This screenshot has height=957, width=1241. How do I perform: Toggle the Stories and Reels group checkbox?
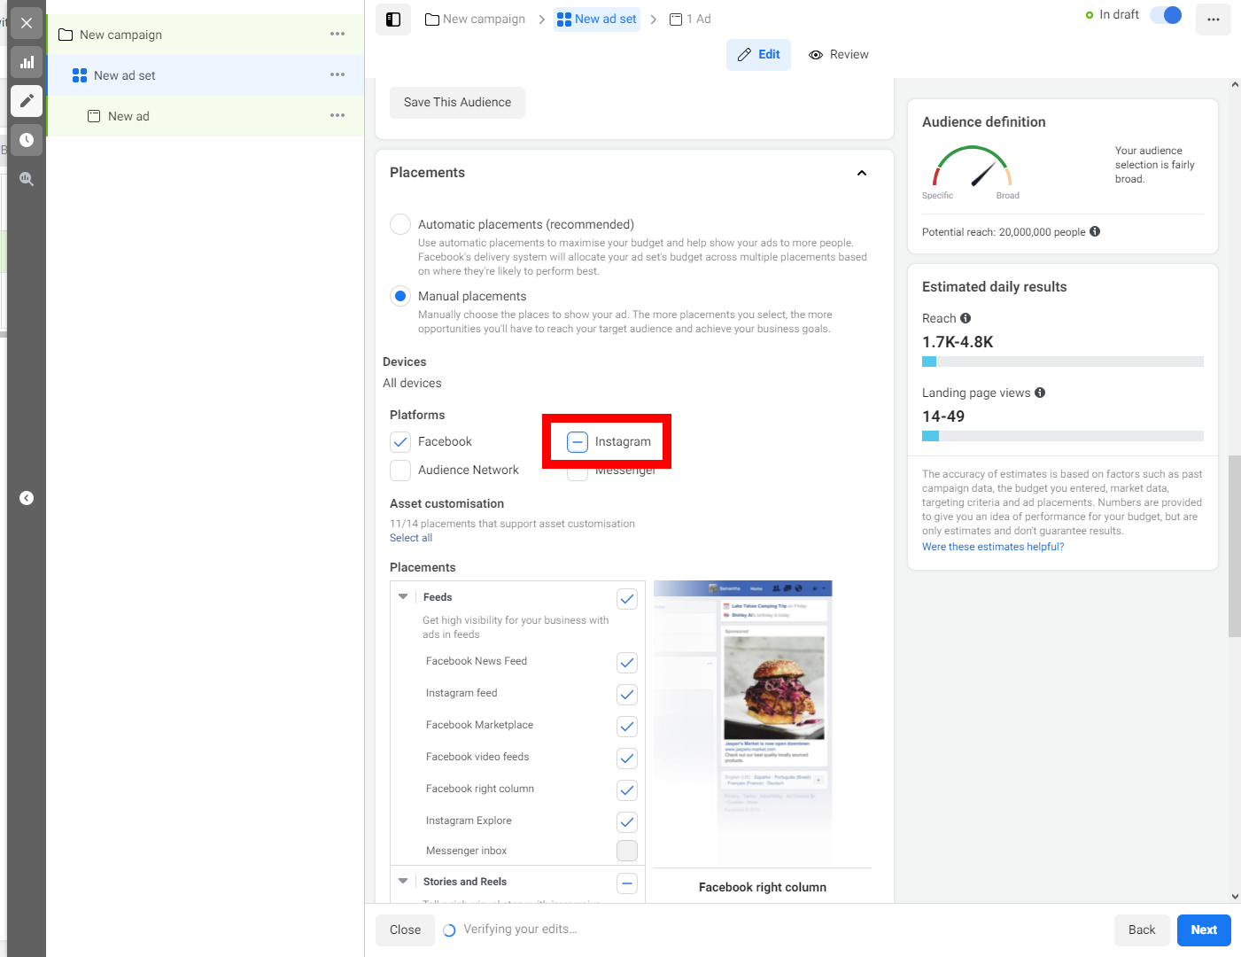[627, 883]
